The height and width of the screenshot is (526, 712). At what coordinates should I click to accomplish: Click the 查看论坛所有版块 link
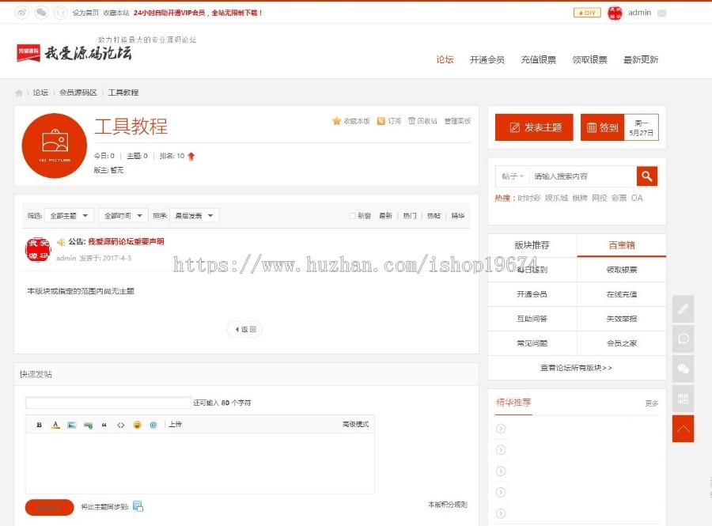tap(578, 368)
